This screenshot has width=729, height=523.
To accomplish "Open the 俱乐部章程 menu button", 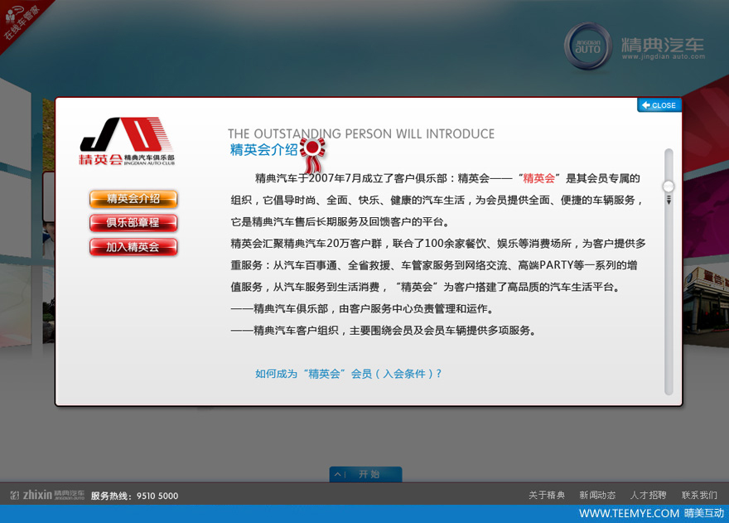I will pos(133,222).
